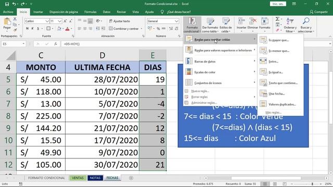333x187 pixels.
Task: Open the Borrar reglas submenu
Action: coord(220,97)
